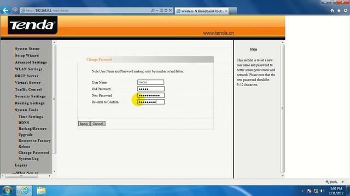This screenshot has height=196, width=350.
Task: Click the browser Forward arrow button
Action: 15,10
